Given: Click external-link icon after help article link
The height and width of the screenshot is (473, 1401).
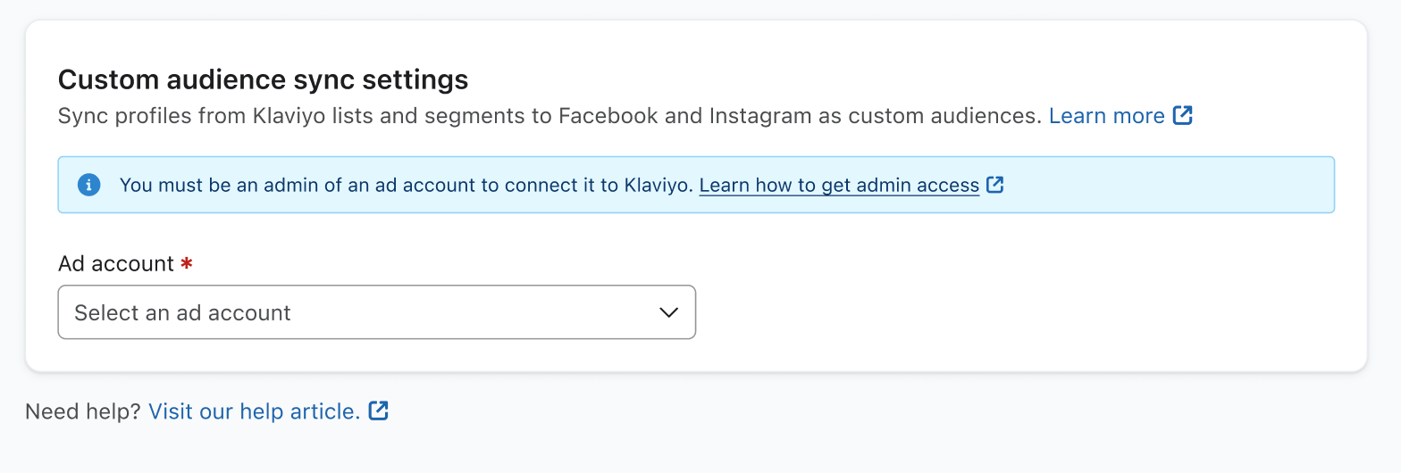Looking at the screenshot, I should (x=379, y=411).
